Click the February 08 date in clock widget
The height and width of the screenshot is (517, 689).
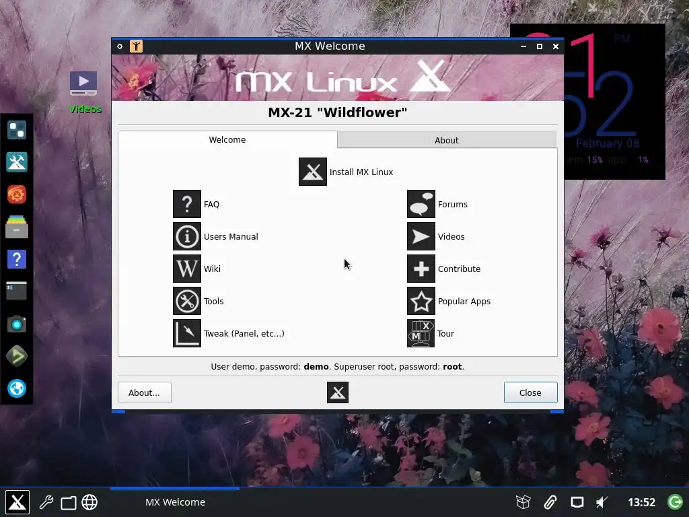[x=608, y=143]
